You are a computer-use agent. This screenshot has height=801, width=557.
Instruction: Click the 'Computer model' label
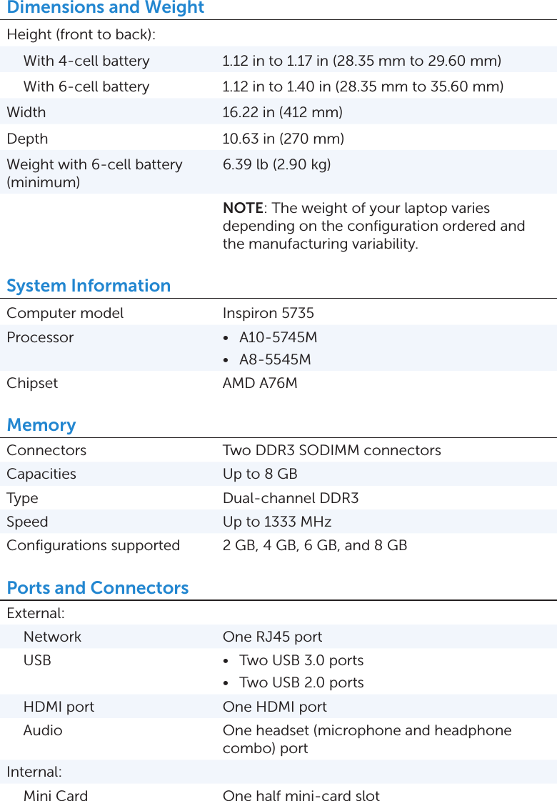[x=65, y=313]
